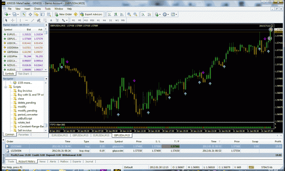Select the USDJPYm row in Market Watch
The image size is (285, 171).
[x=23, y=56]
